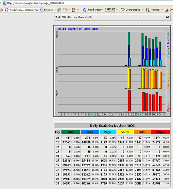Click KBytes value 1322 in day 24 row
173x189 pixels.
(x=157, y=156)
